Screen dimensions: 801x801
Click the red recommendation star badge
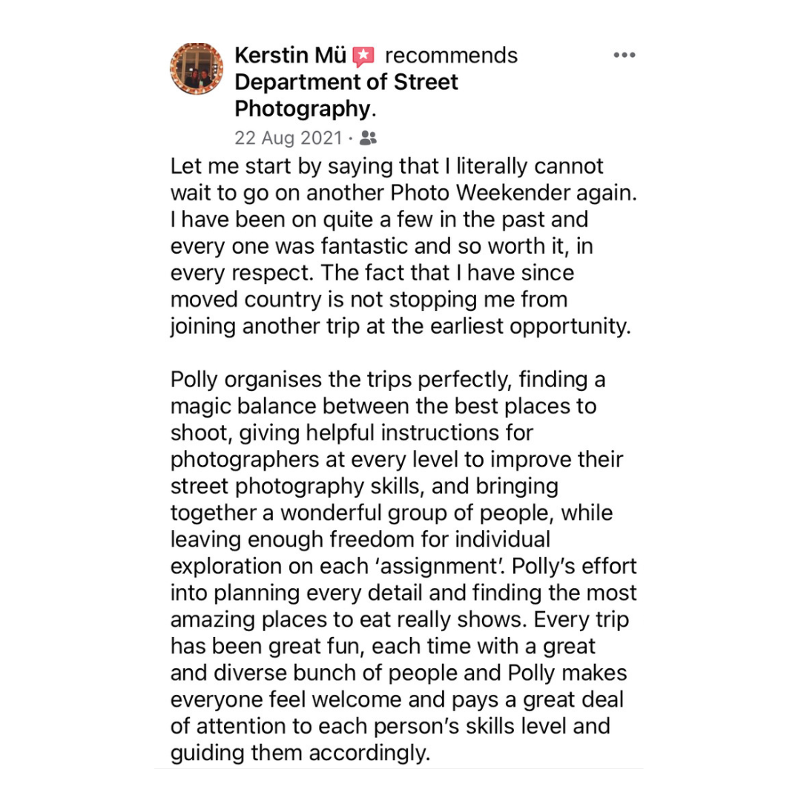point(363,56)
